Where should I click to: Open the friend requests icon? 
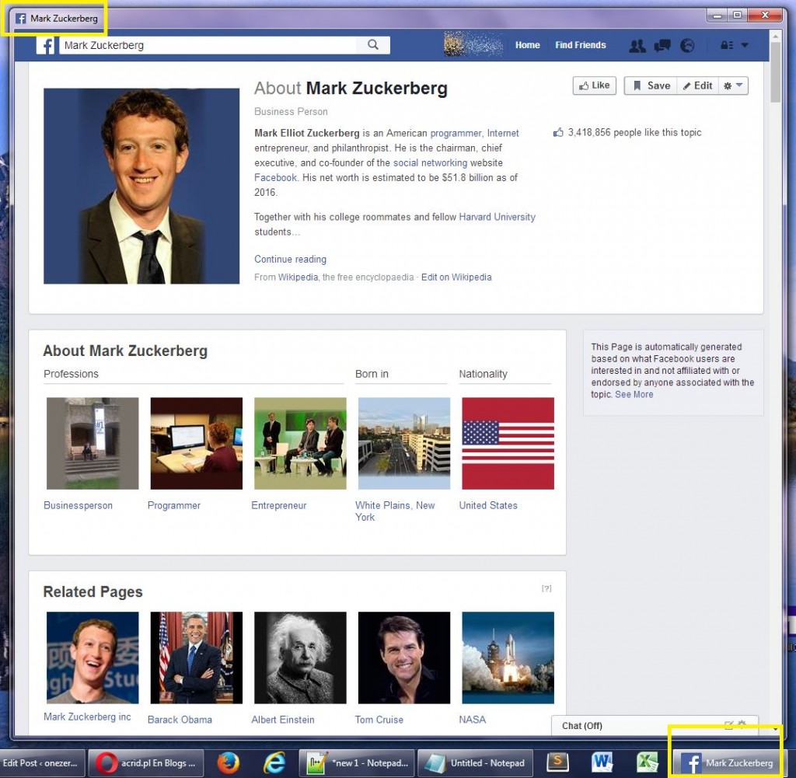[x=637, y=46]
